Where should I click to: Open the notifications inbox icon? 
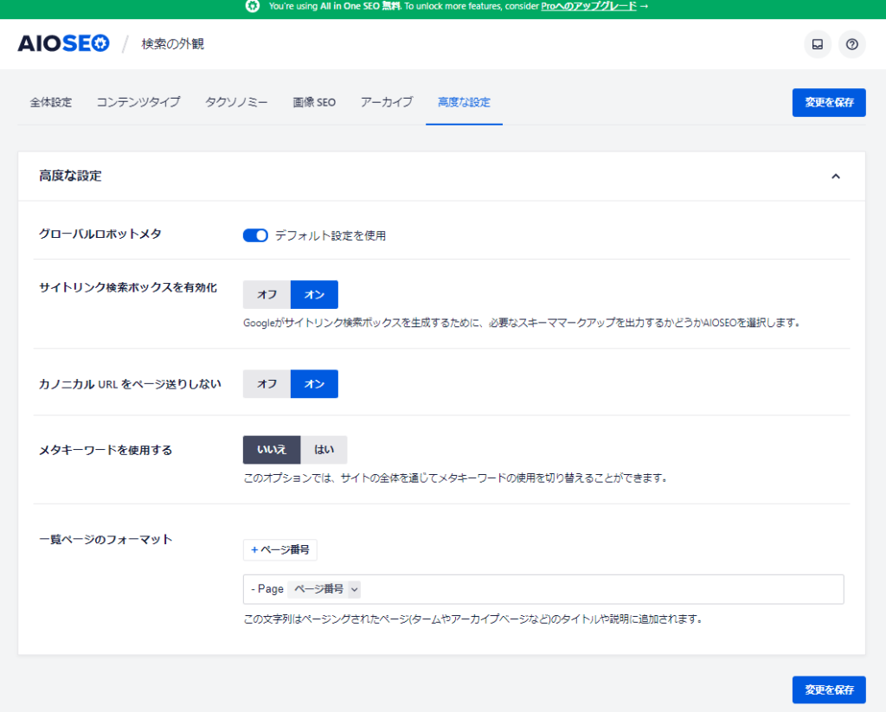(817, 44)
